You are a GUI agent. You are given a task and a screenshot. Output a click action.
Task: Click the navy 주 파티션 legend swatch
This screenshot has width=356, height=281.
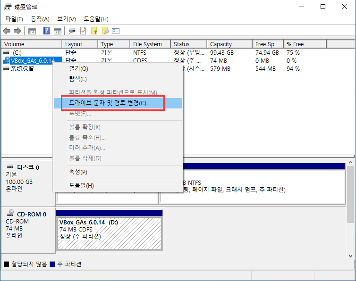[52, 264]
